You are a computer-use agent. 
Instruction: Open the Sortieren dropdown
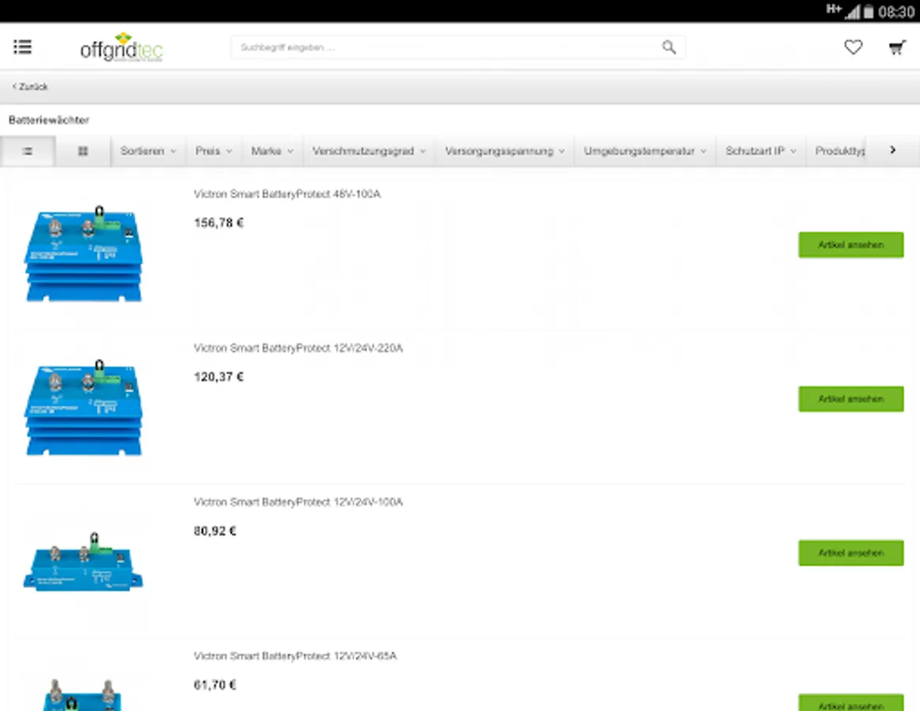point(148,151)
